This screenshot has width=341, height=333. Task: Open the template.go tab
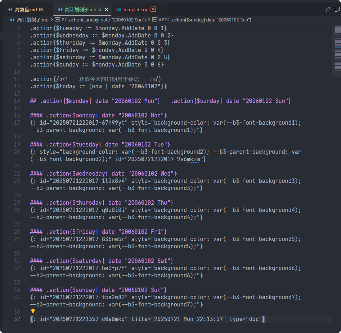coord(136,9)
